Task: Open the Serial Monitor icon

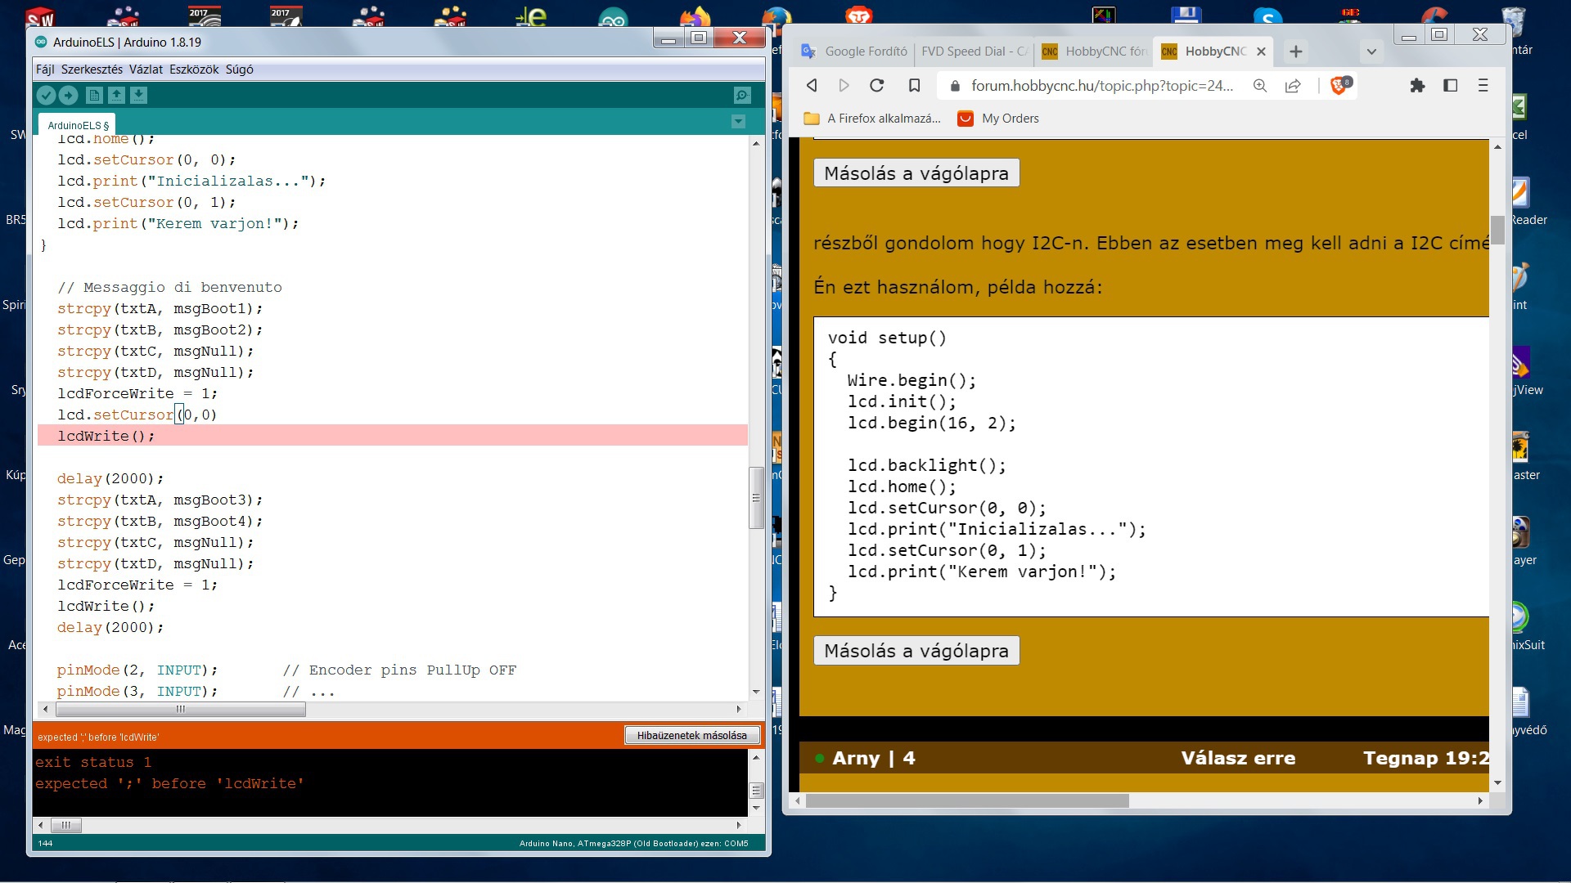Action: 741,96
